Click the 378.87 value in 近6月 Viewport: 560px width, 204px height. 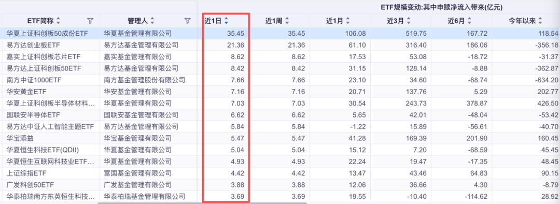pyautogui.click(x=478, y=104)
